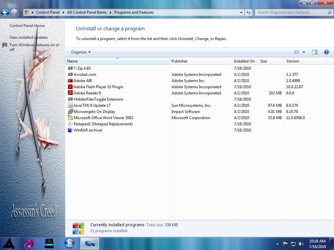Click the HiddenFilesToggle Extension icon
This screenshot has height=250, width=334.
tap(70, 99)
